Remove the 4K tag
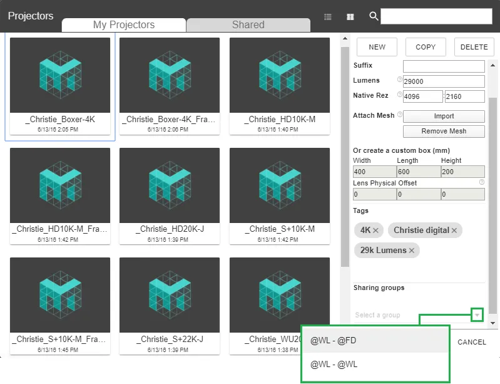The width and height of the screenshot is (500, 384). click(375, 231)
